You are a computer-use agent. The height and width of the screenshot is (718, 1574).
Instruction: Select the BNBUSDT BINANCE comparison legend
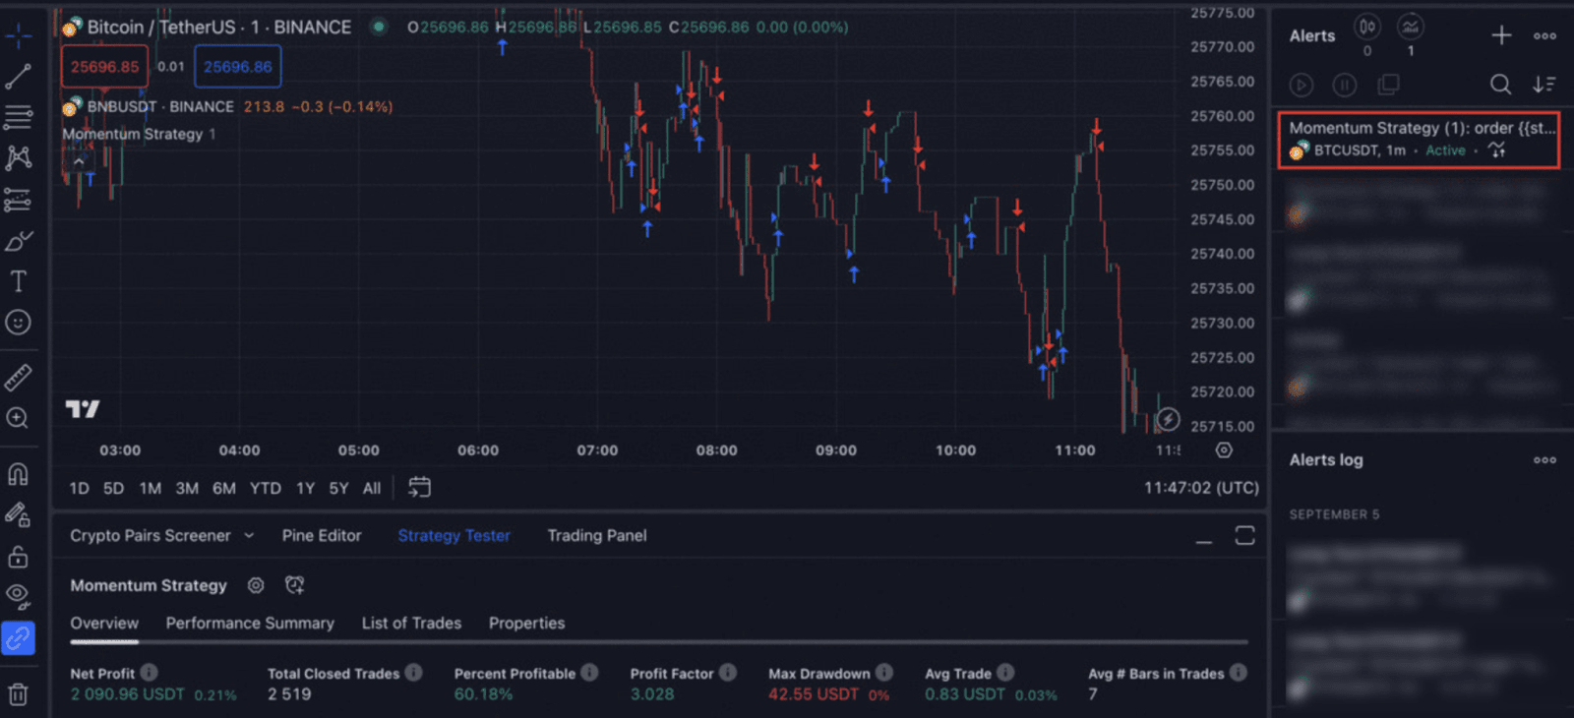(x=160, y=106)
